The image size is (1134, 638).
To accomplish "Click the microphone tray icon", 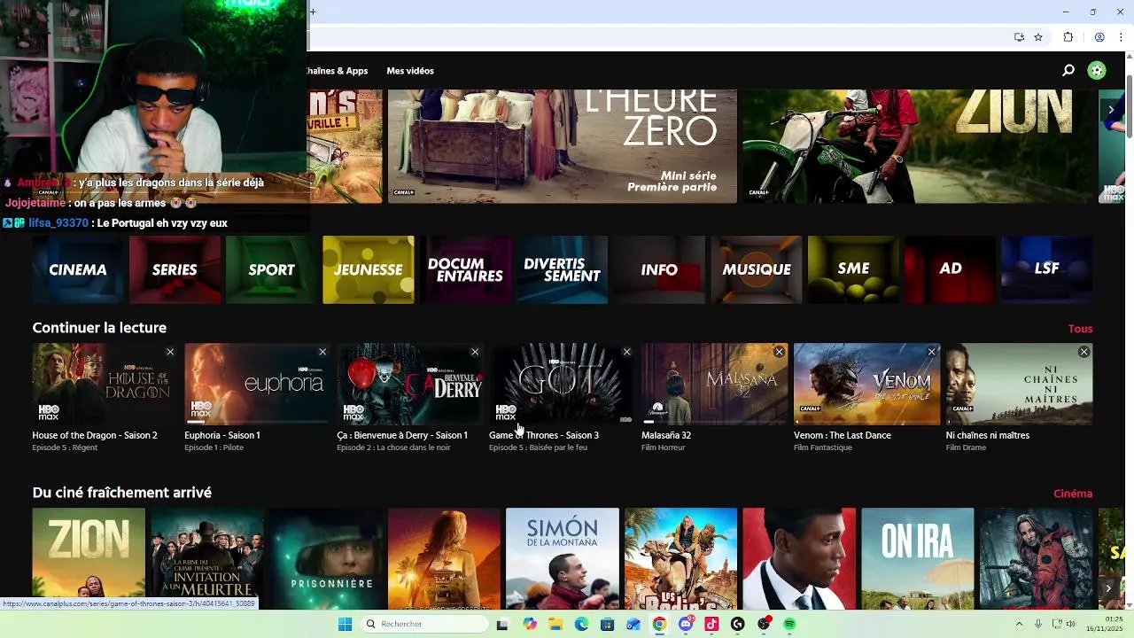I will click(1038, 624).
